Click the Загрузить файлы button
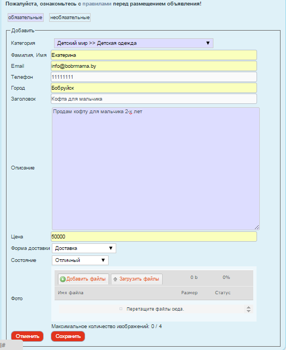286x350 pixels. point(137,279)
